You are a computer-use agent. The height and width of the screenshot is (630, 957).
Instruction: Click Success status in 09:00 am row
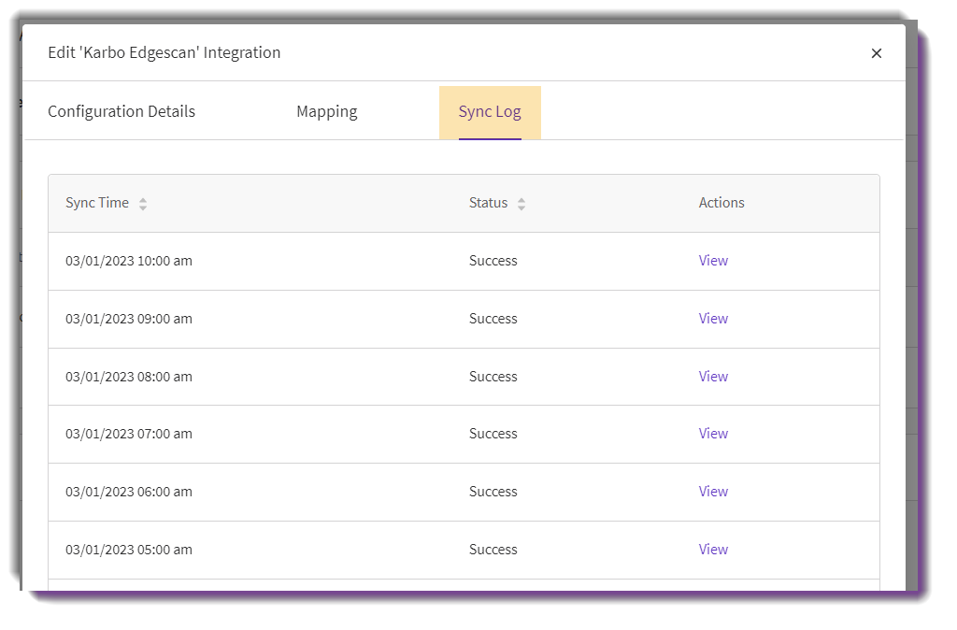tap(493, 320)
